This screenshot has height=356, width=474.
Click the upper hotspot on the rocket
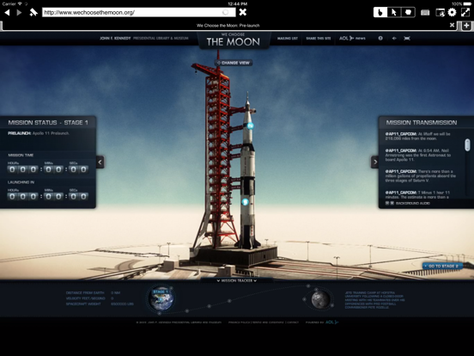[250, 126]
